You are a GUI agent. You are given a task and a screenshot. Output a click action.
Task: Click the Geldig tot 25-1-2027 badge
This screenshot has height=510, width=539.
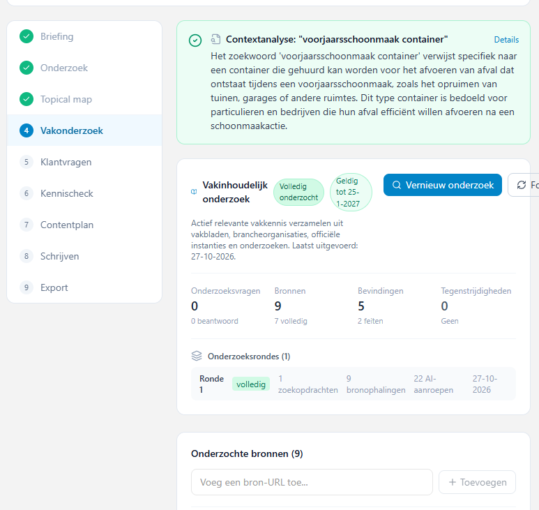coord(351,192)
